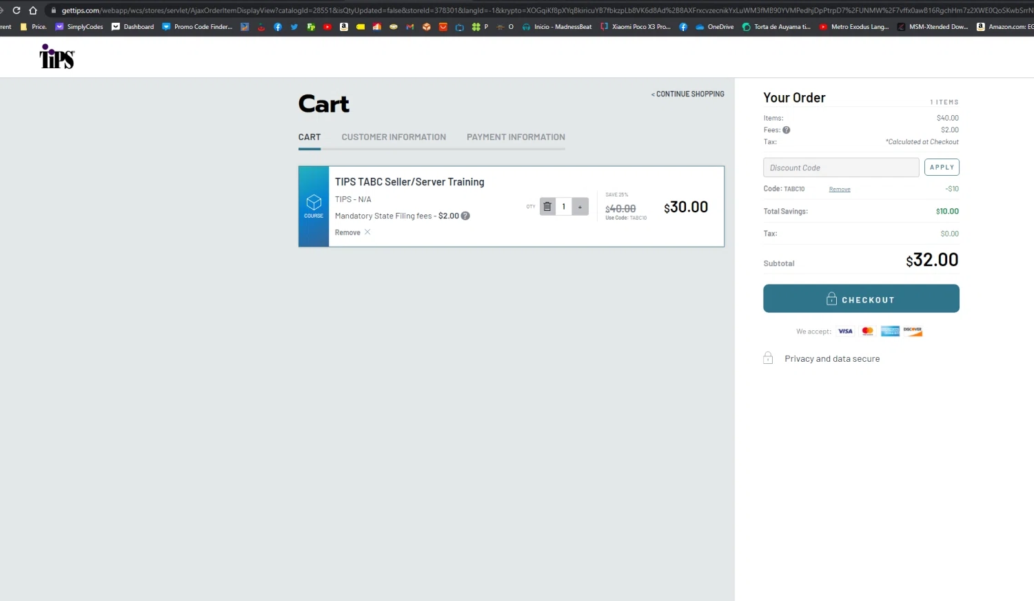Click the quantity value field showing 1
The width and height of the screenshot is (1034, 601).
point(564,206)
